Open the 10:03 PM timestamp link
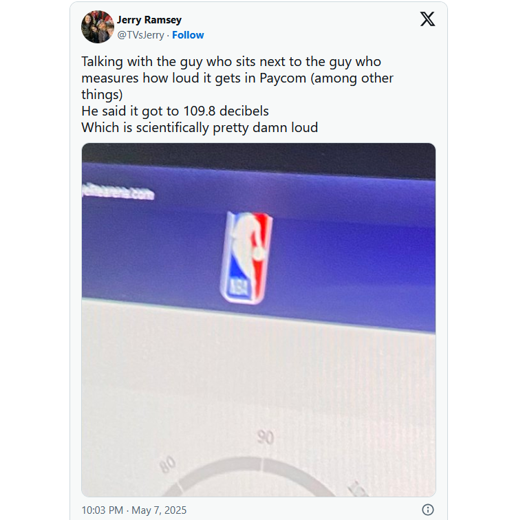The width and height of the screenshot is (514, 520). point(103,510)
